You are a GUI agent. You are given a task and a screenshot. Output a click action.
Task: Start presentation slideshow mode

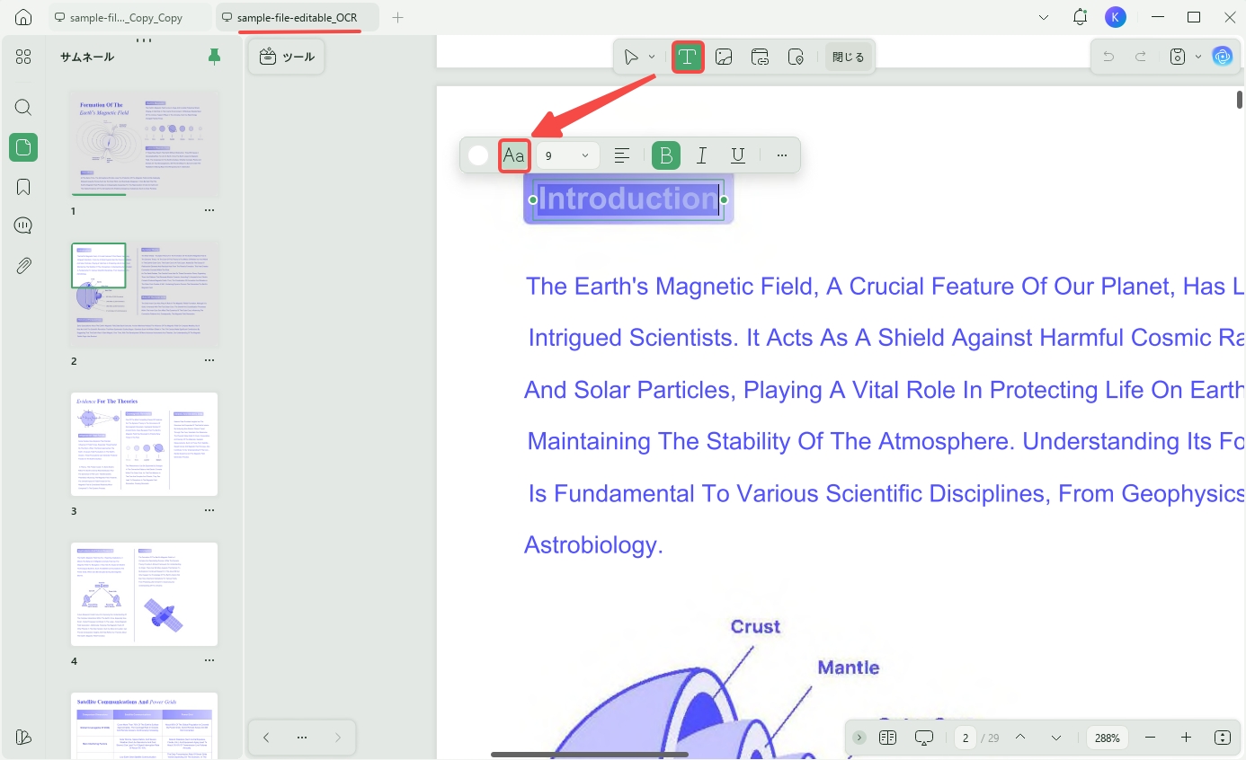click(x=924, y=738)
